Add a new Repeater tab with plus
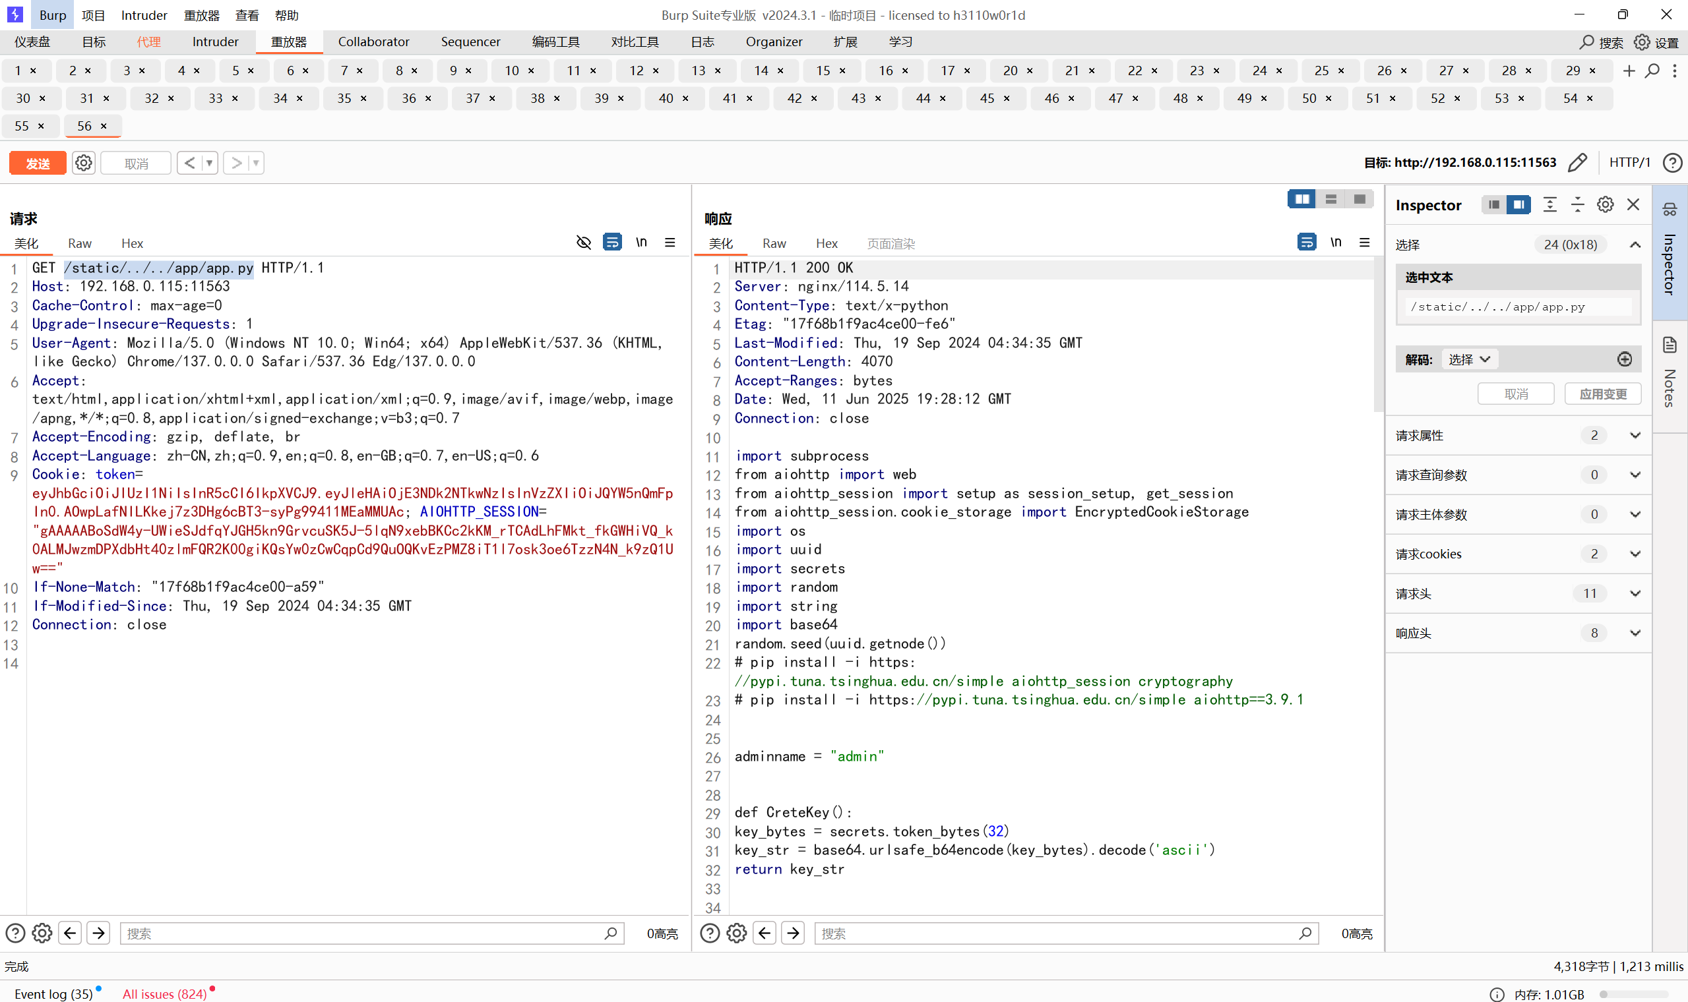 [x=1629, y=71]
